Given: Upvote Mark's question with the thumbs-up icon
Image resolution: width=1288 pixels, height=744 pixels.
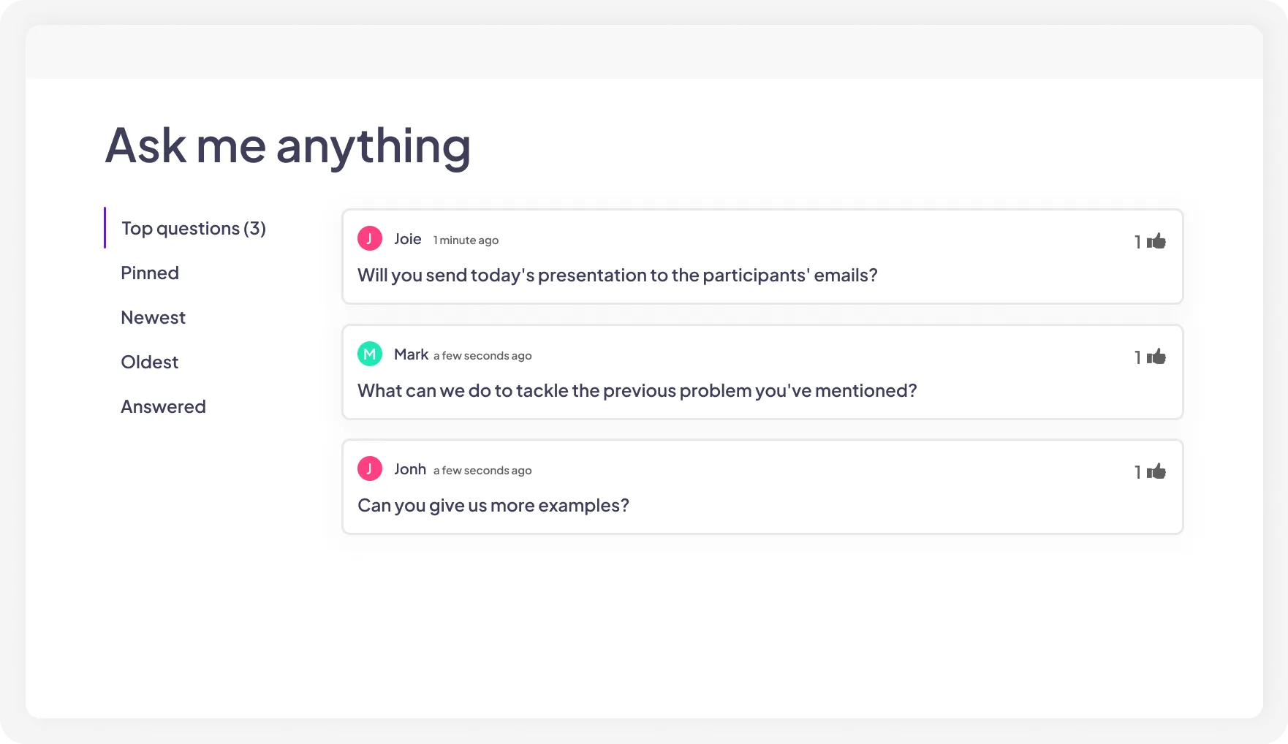Looking at the screenshot, I should click(x=1157, y=356).
